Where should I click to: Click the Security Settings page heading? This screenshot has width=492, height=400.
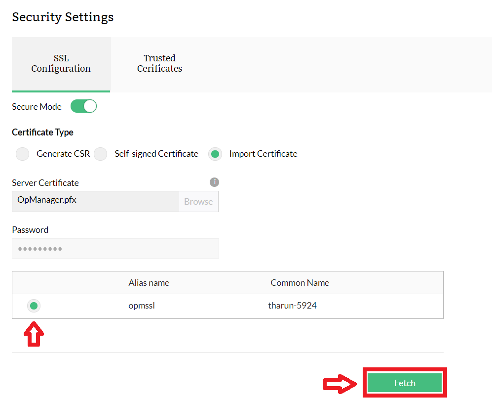(x=63, y=17)
